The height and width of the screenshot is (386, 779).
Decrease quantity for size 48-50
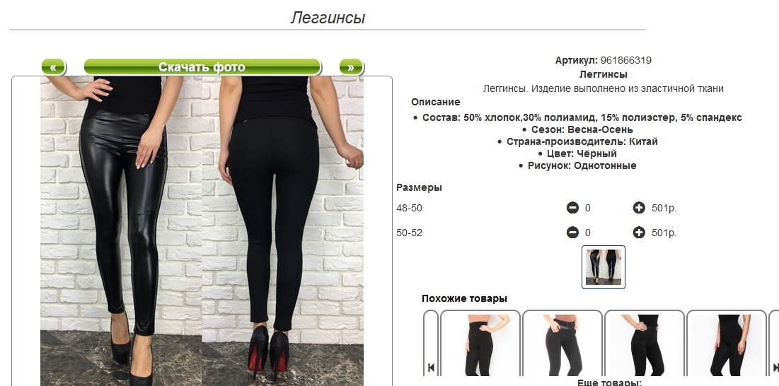click(x=572, y=208)
